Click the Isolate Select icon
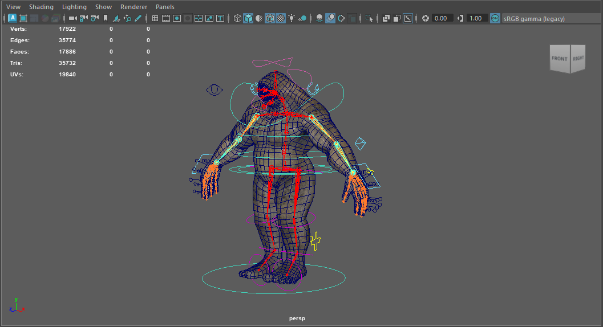 coord(369,18)
